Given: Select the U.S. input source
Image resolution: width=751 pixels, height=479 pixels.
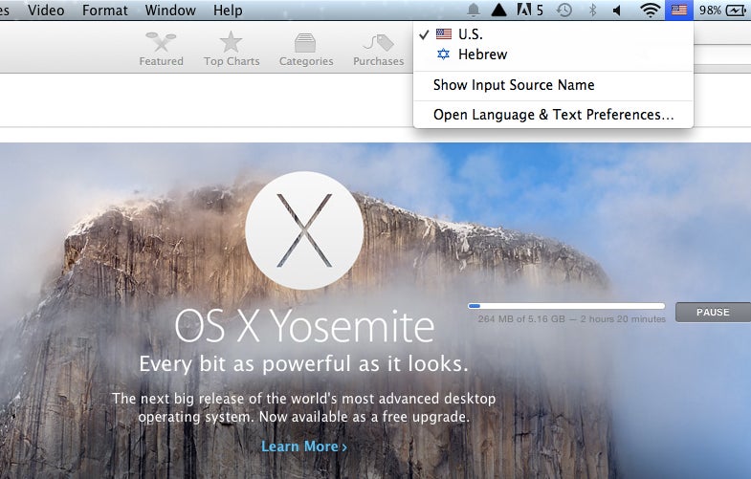Looking at the screenshot, I should pos(553,34).
